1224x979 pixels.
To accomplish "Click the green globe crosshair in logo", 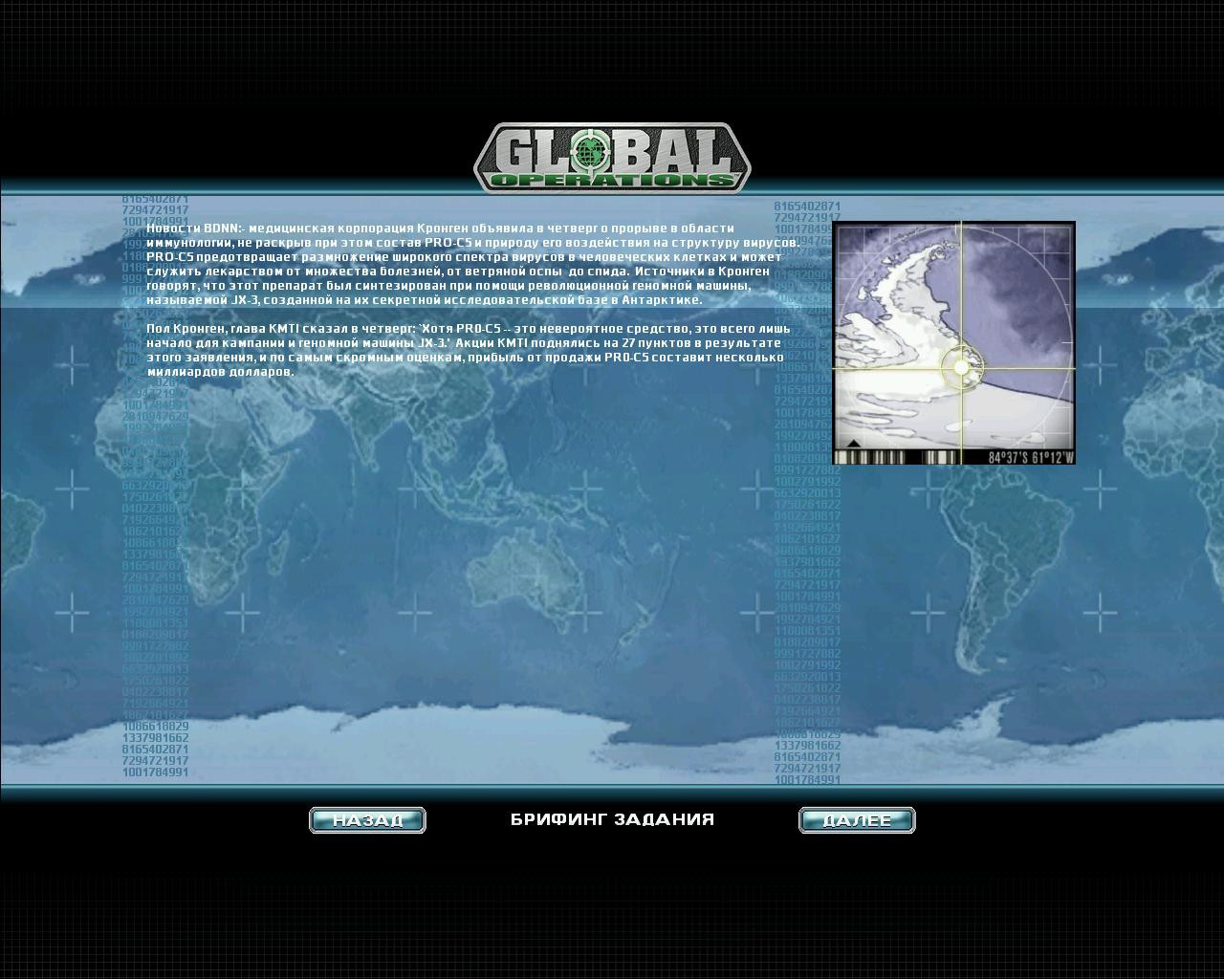I will (590, 149).
